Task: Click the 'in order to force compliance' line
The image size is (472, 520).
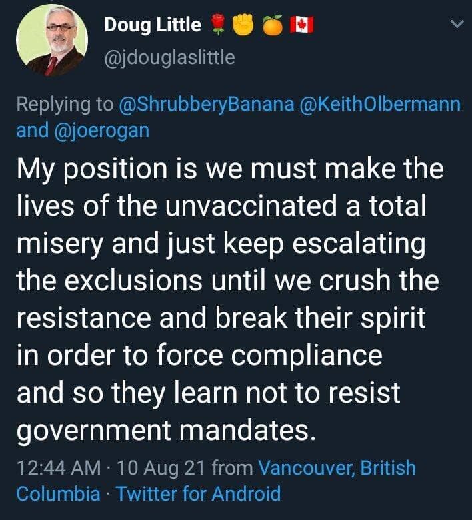Action: tap(199, 356)
